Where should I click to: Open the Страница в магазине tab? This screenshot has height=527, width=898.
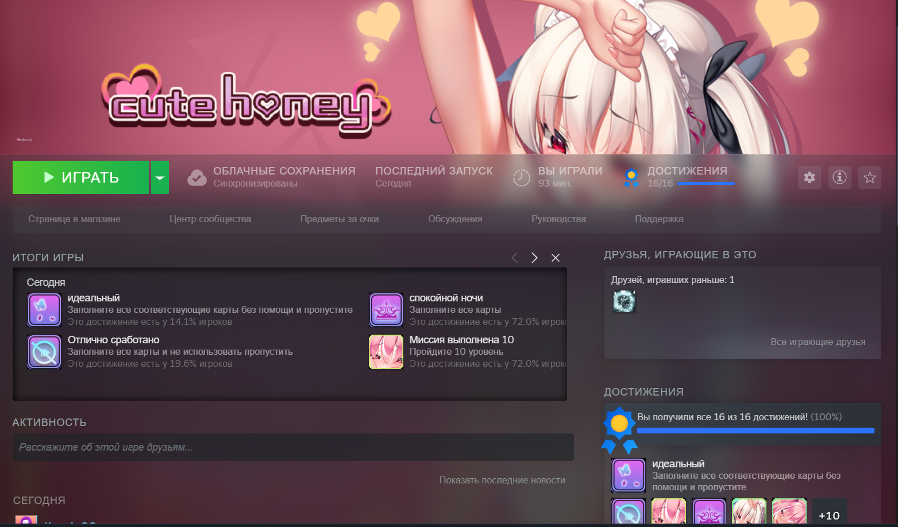point(75,219)
